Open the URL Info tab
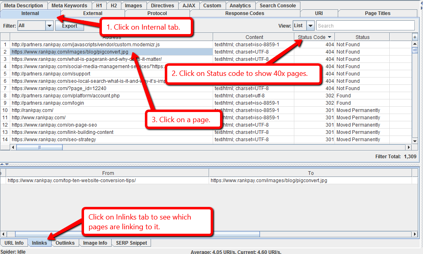The image size is (423, 254). (14, 243)
